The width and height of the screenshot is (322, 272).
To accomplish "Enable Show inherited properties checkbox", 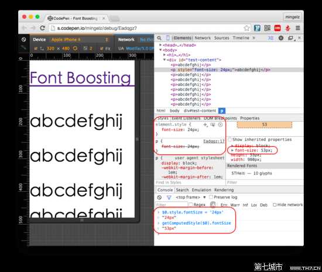I will (x=229, y=139).
